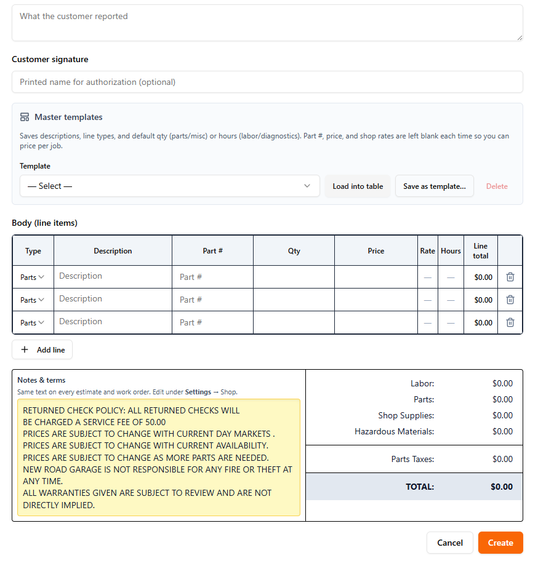Click the first row Part # field

[212, 277]
